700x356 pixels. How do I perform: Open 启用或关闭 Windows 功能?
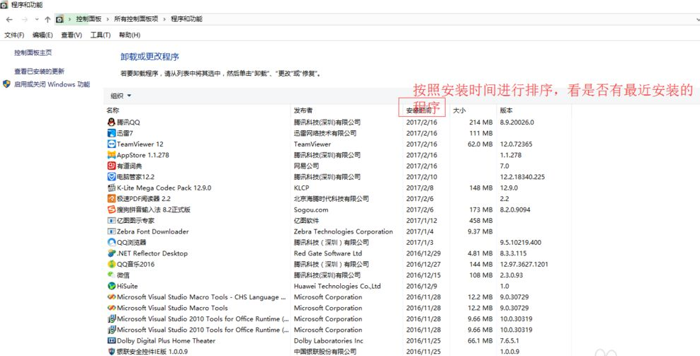tap(52, 84)
